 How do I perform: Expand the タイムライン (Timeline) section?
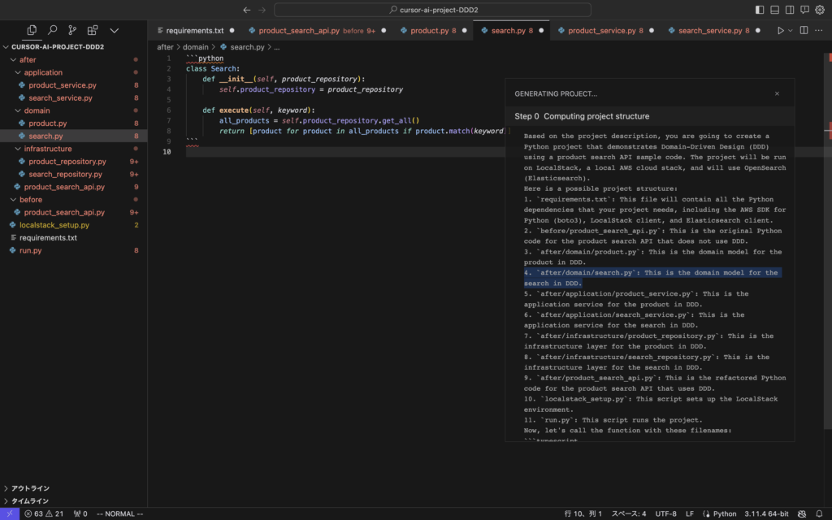point(73,500)
